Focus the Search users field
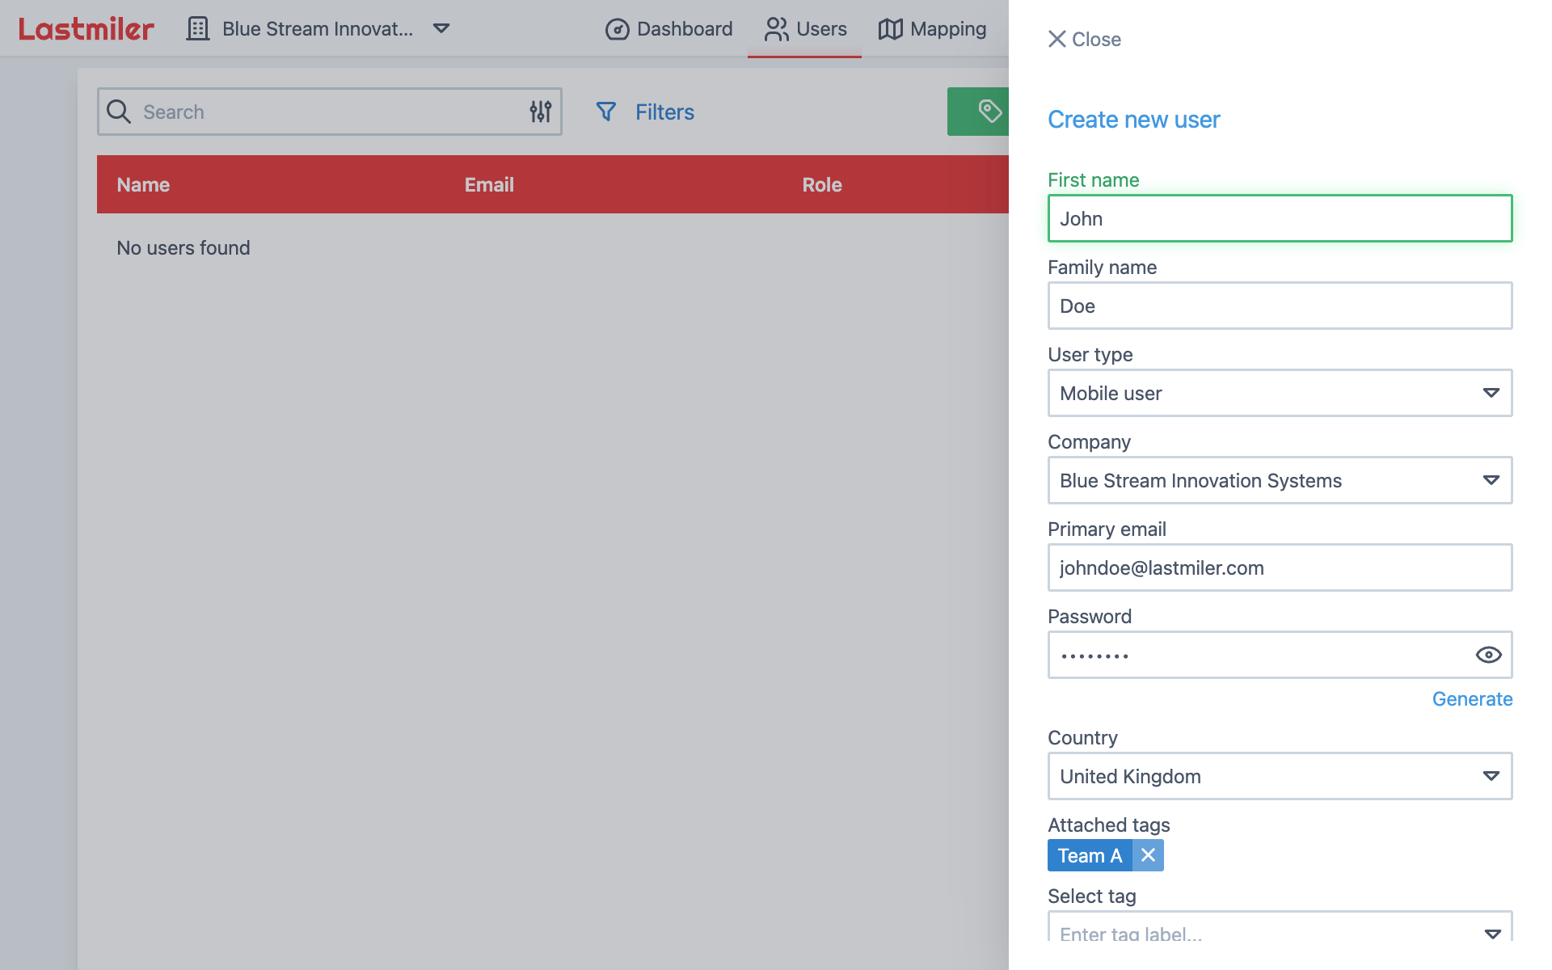This screenshot has height=970, width=1552. pyautogui.click(x=330, y=112)
